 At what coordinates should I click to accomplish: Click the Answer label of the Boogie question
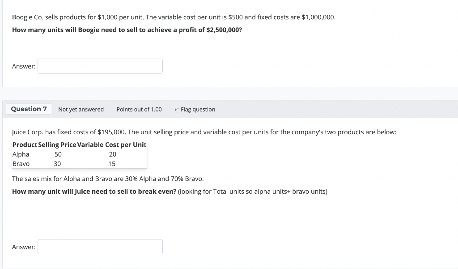tap(24, 67)
